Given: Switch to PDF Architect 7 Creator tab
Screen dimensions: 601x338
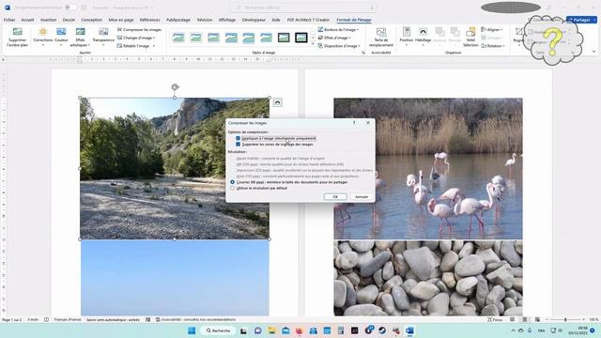Looking at the screenshot, I should [308, 20].
